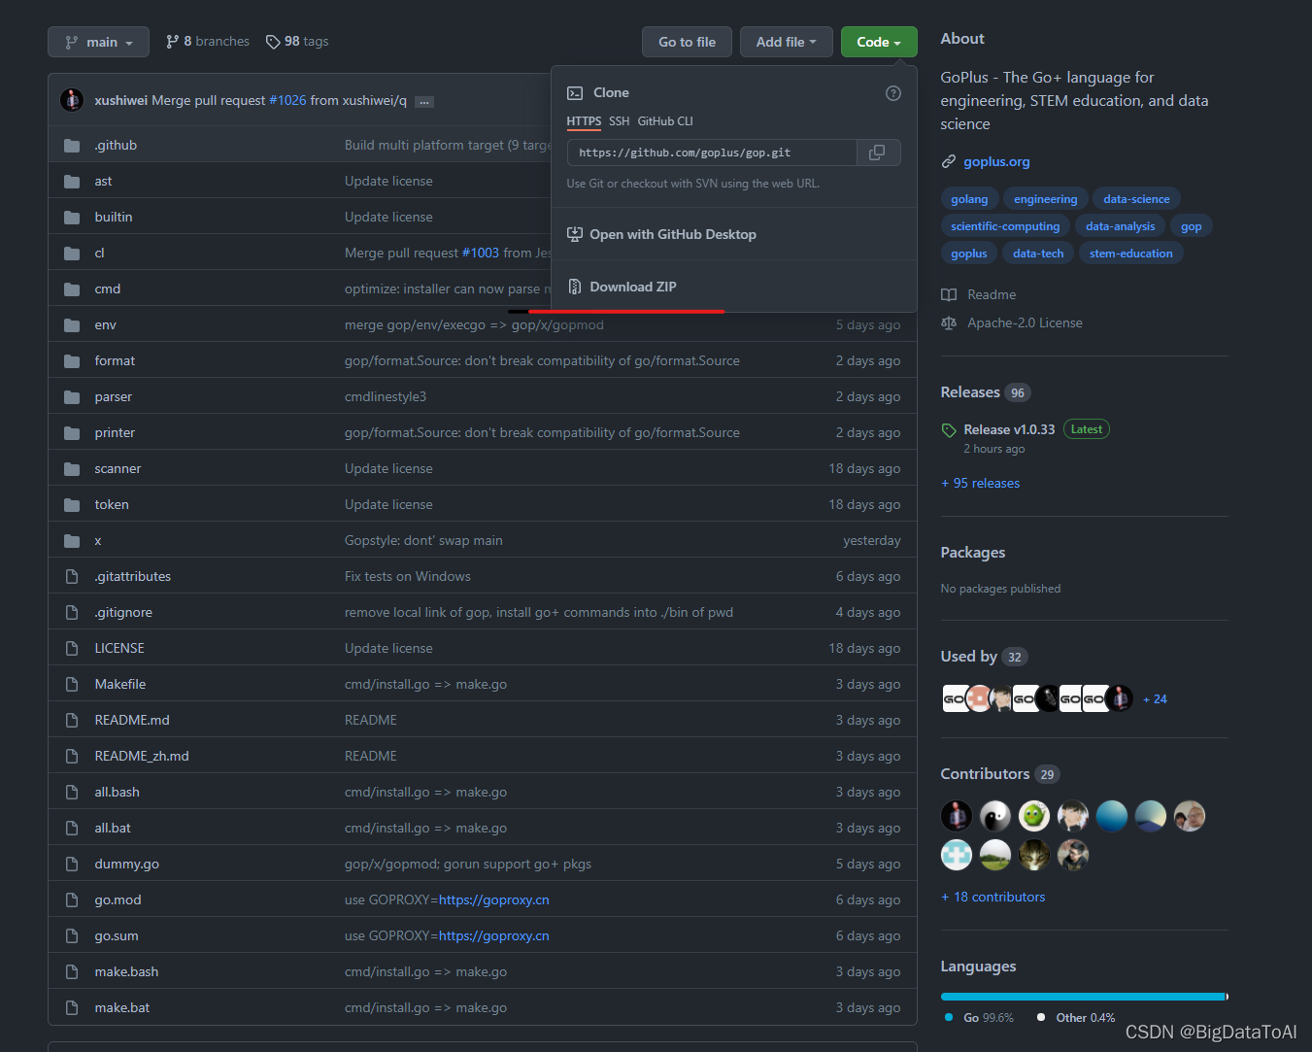Expand commit message ellipsis button
Viewport: 1312px width, 1052px height.
tap(424, 101)
